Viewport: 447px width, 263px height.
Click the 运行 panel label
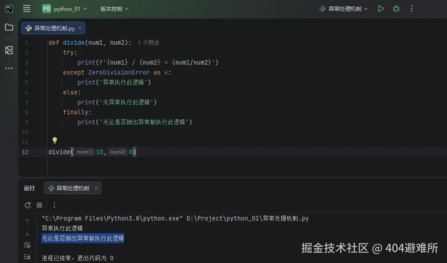coord(29,188)
